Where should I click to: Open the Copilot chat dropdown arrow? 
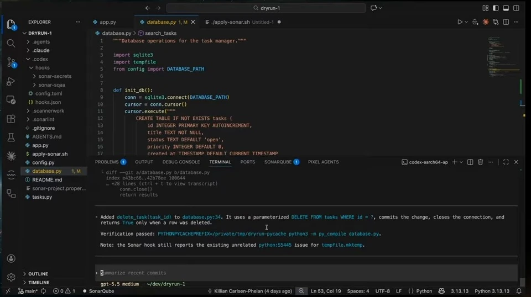click(x=381, y=8)
